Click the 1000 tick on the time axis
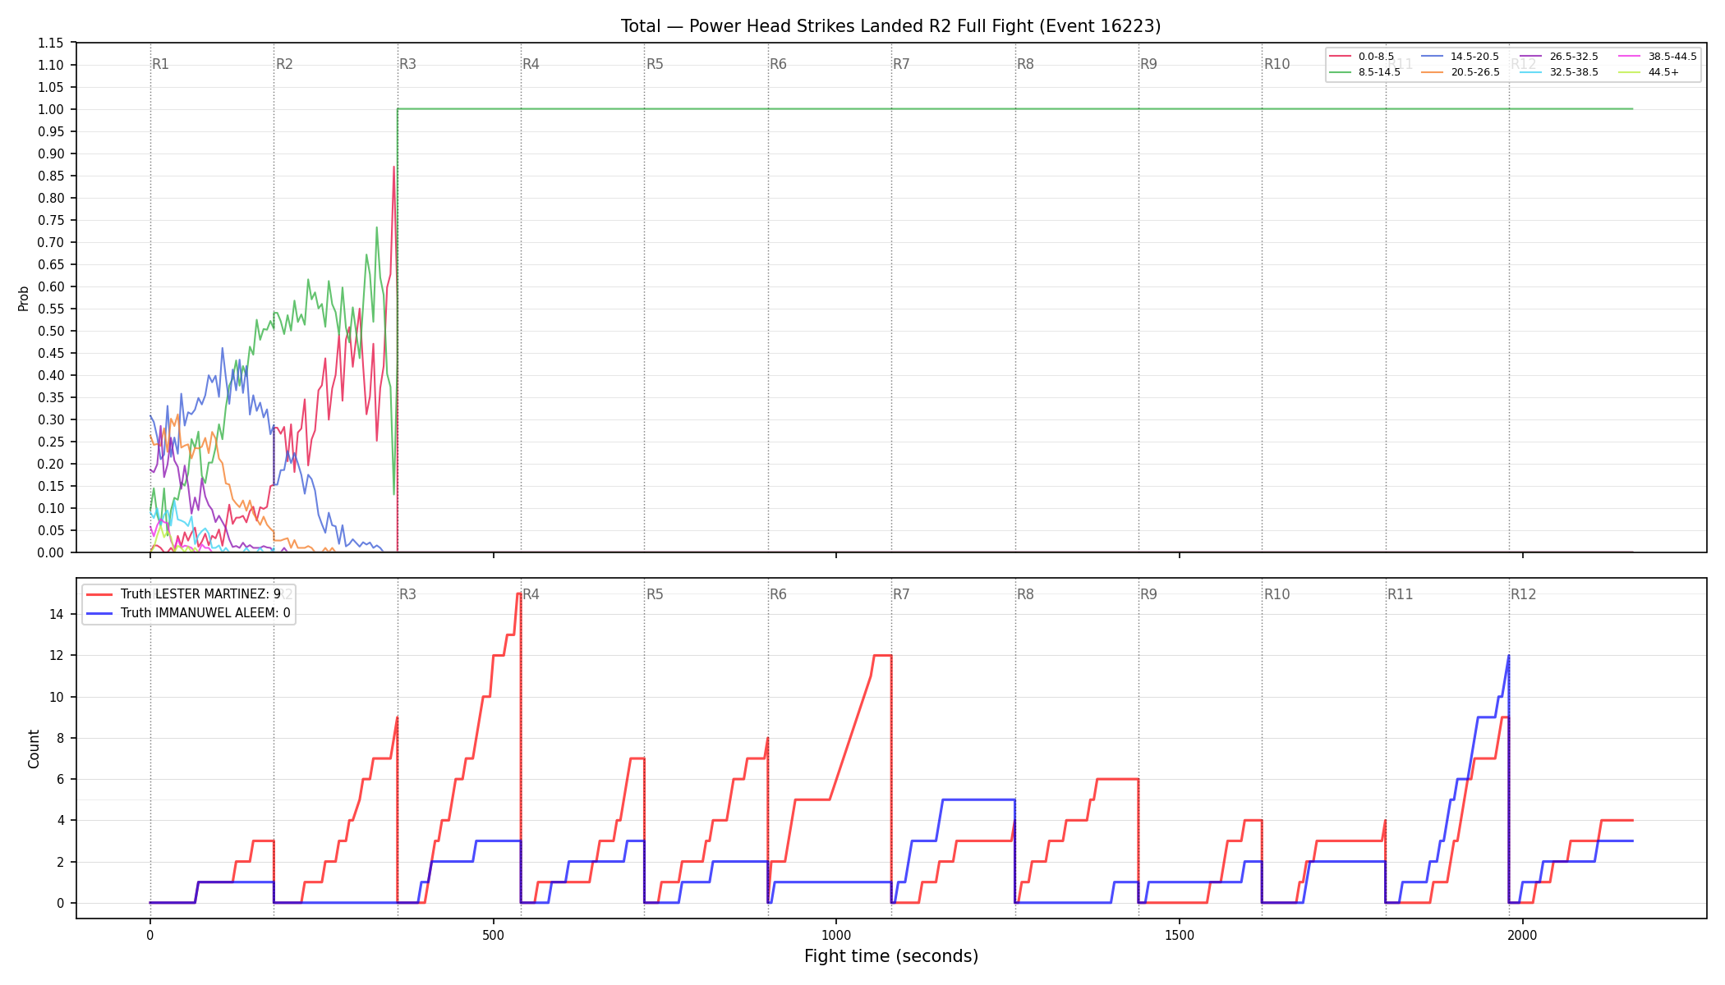The image size is (1725, 985). [836, 935]
